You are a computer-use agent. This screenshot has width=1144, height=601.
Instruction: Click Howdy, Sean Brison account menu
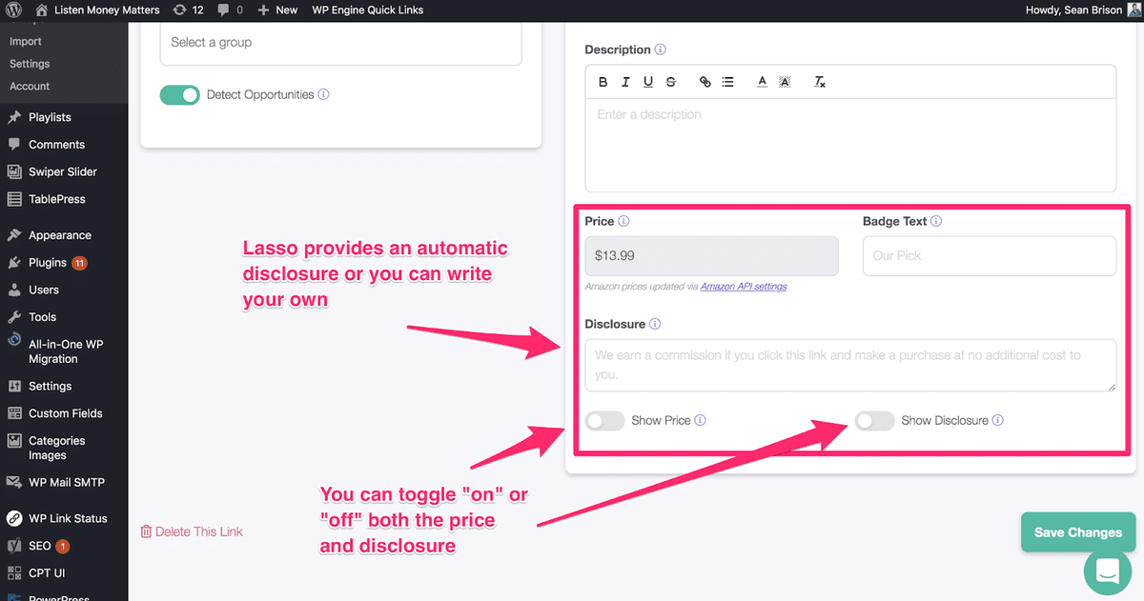click(1082, 10)
